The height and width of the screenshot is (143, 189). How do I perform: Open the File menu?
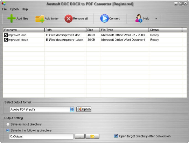[x=5, y=9]
